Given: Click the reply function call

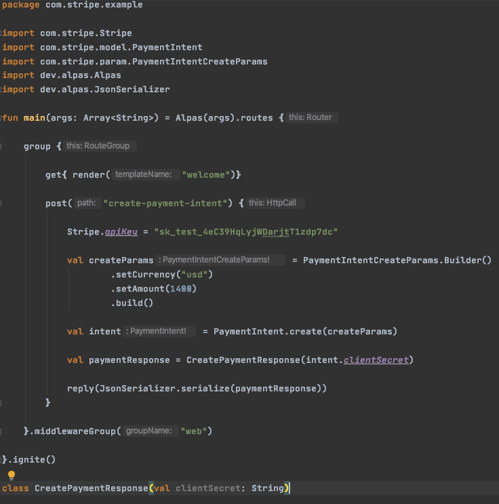Looking at the screenshot, I should 80,388.
